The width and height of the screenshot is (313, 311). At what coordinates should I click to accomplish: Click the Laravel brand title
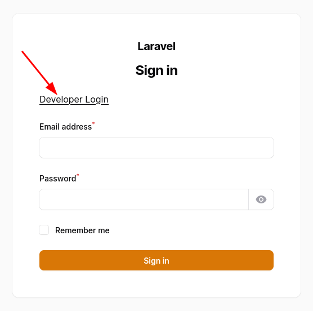(x=157, y=46)
